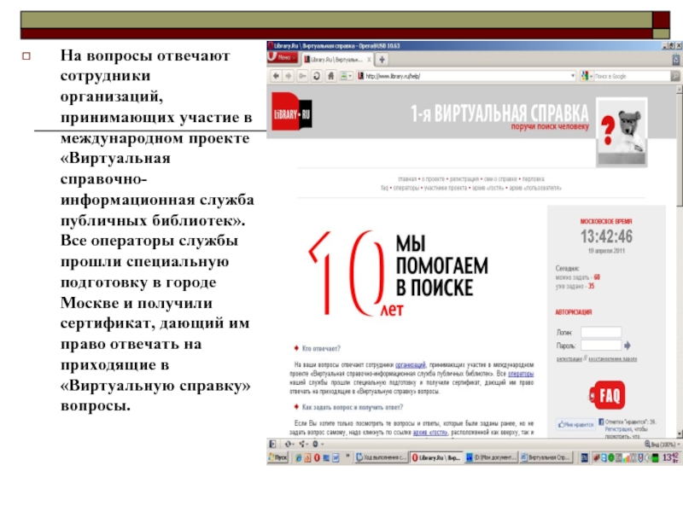This screenshot has height=512, width=683.
Task: Click the Facebook 'Мне нравится' button
Action: (x=575, y=424)
